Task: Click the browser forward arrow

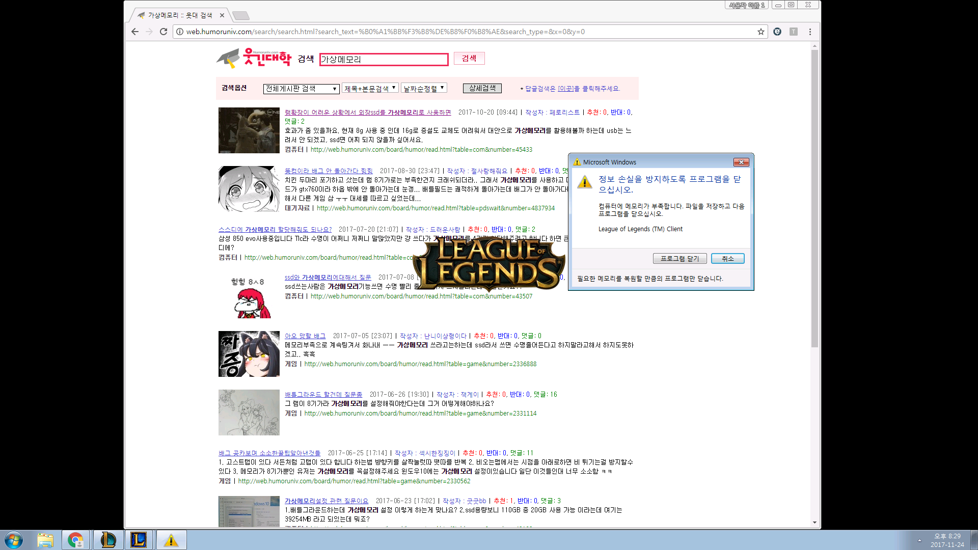Action: coord(149,32)
